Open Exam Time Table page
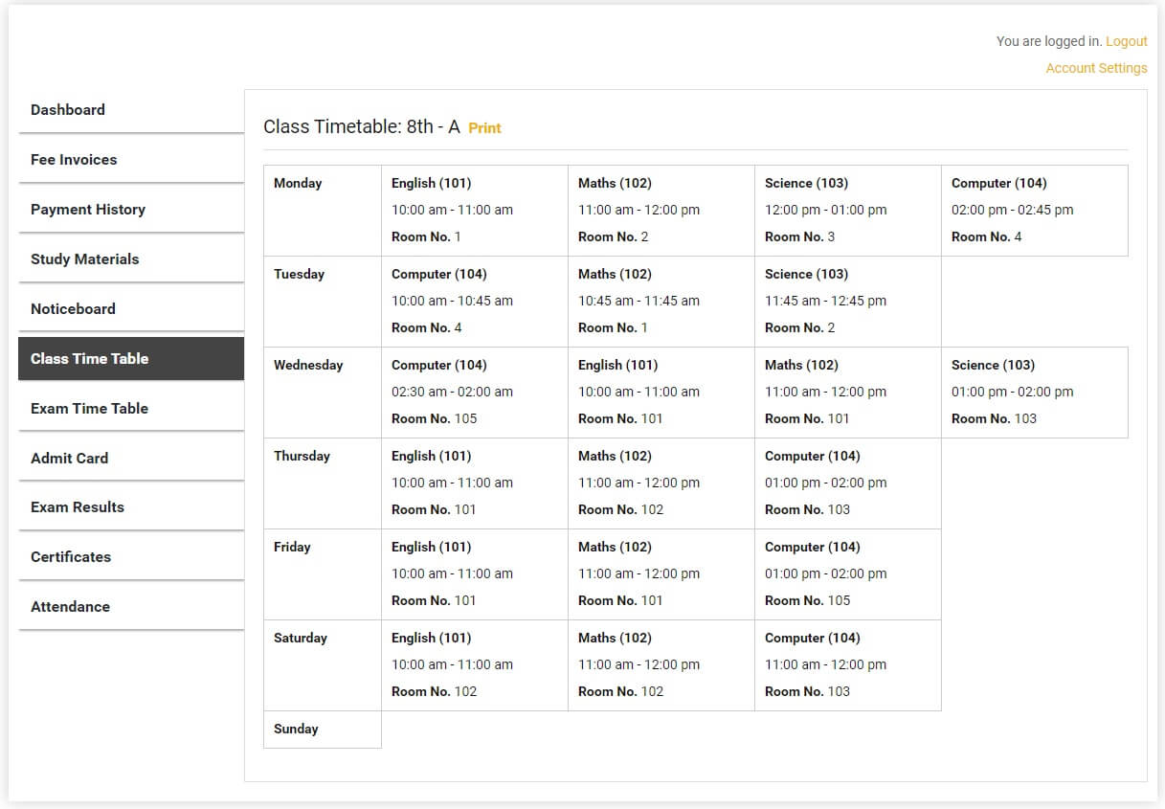 coord(89,409)
